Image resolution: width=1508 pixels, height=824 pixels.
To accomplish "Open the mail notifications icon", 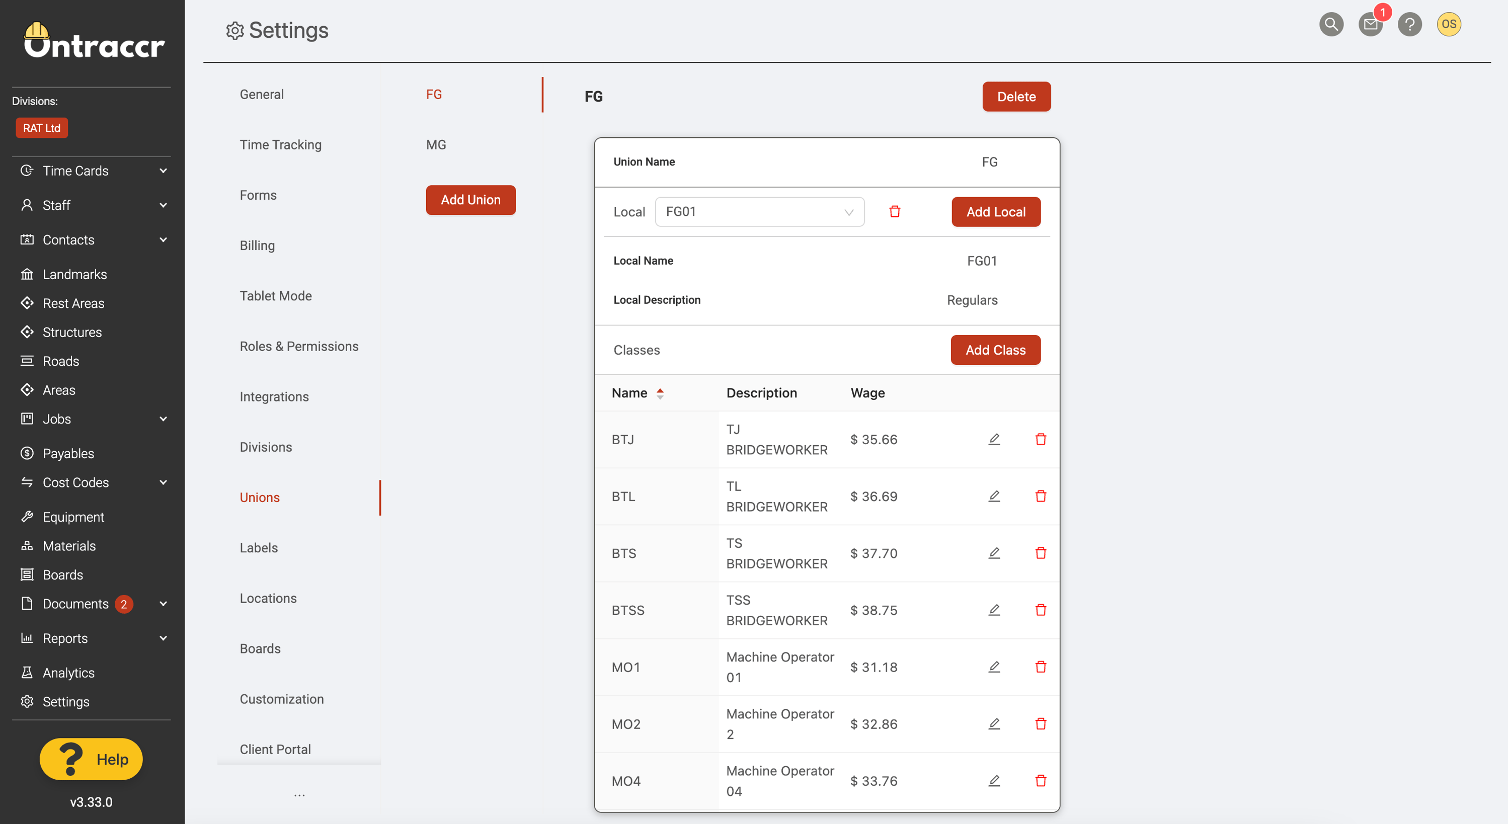I will click(x=1370, y=24).
